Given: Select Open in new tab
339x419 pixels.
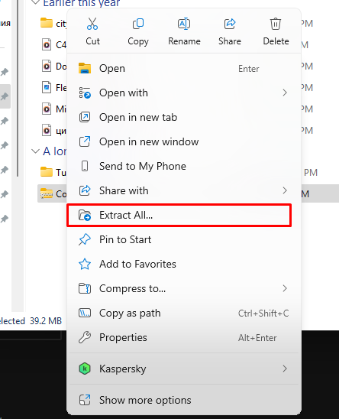Looking at the screenshot, I should (184, 117).
